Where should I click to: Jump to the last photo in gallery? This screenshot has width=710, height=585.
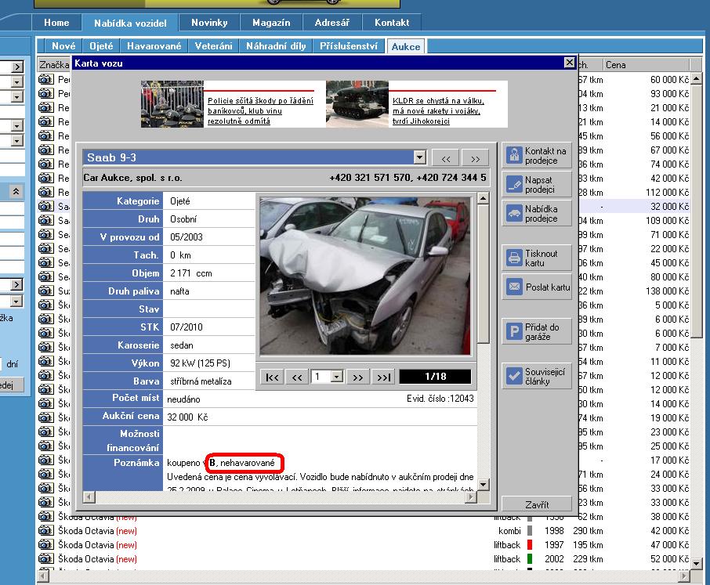coord(383,377)
